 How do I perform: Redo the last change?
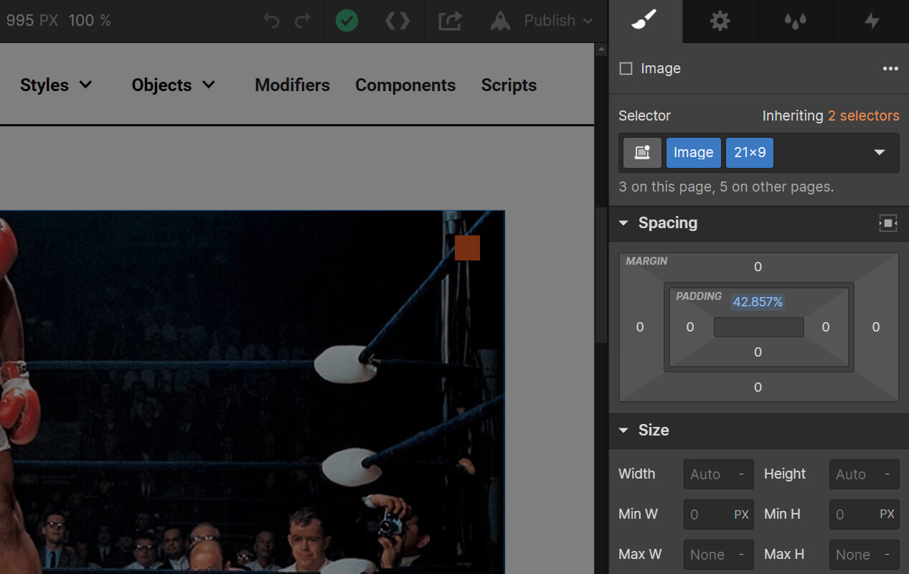pyautogui.click(x=303, y=21)
